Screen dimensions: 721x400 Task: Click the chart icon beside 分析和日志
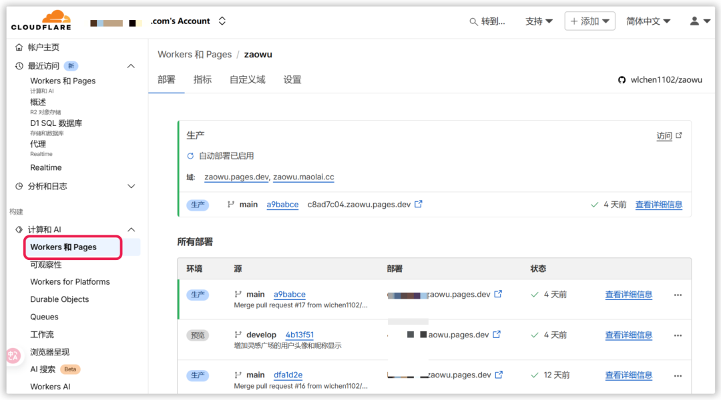19,187
